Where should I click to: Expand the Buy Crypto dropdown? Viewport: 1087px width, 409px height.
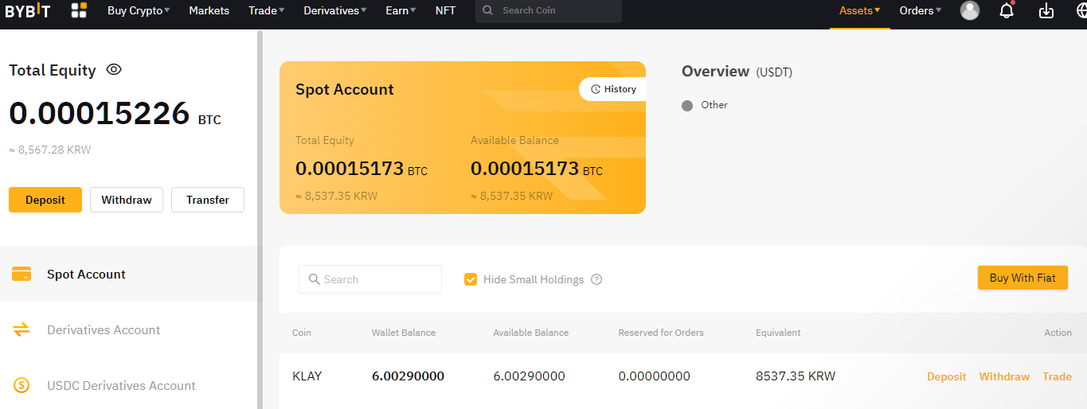pos(139,10)
